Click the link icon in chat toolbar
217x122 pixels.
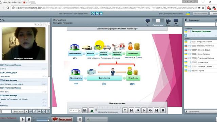click(x=35, y=111)
